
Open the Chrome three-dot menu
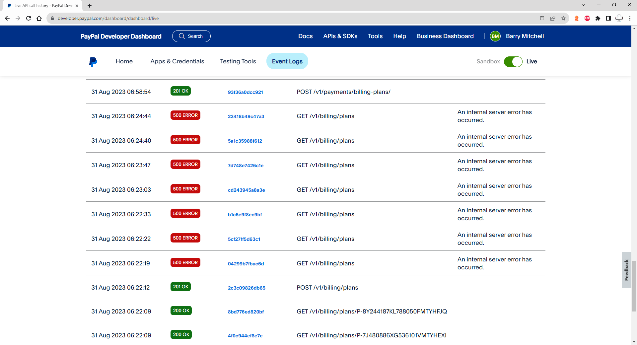pos(630,18)
